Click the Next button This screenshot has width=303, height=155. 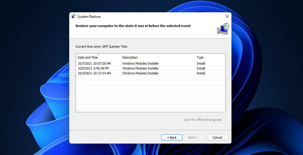pos(193,137)
